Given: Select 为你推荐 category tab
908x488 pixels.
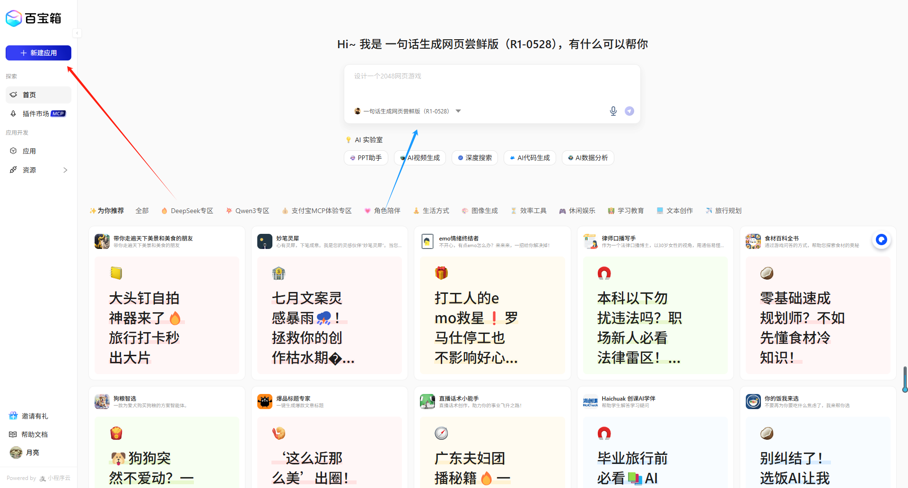Looking at the screenshot, I should 107,211.
